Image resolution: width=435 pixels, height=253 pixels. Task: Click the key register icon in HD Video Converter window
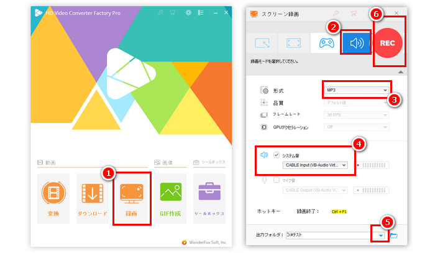tap(160, 13)
